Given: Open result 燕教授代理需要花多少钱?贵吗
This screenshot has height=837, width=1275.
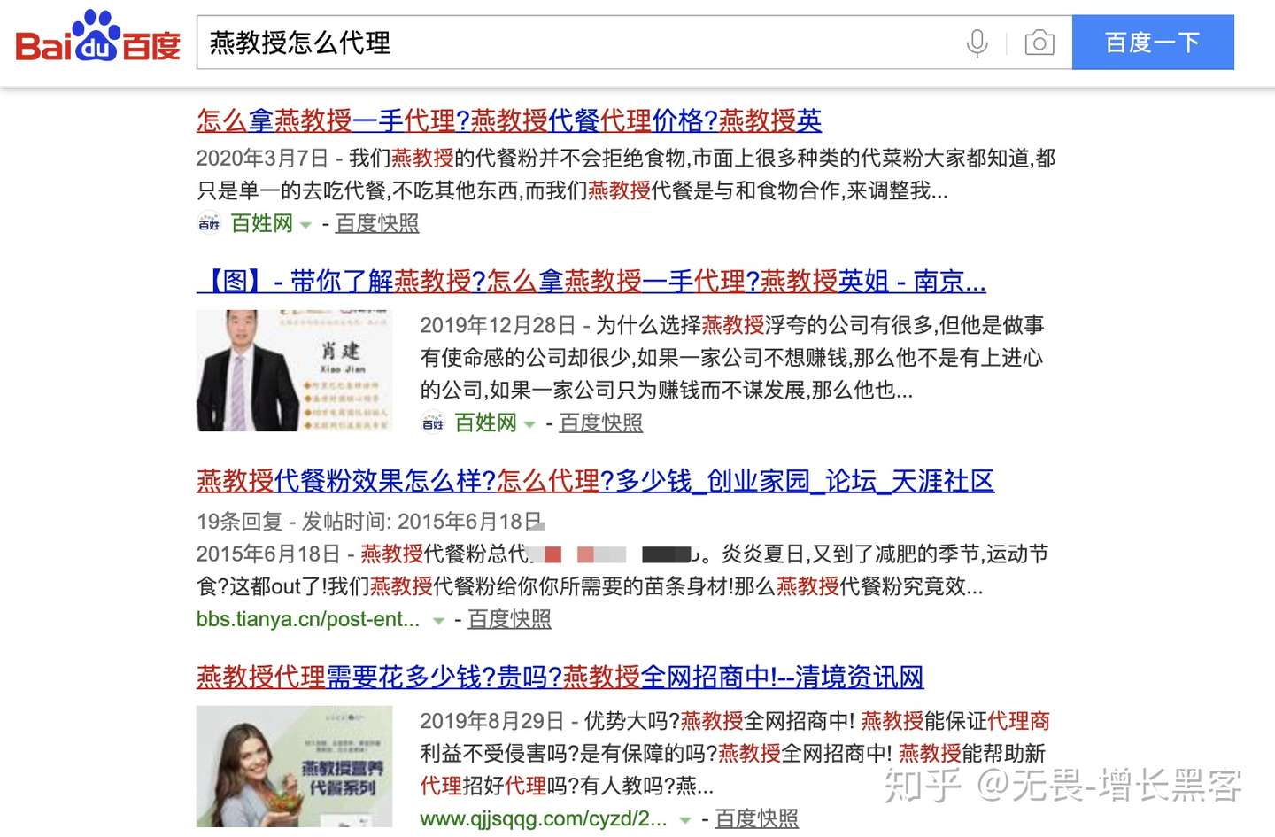Looking at the screenshot, I should [560, 677].
